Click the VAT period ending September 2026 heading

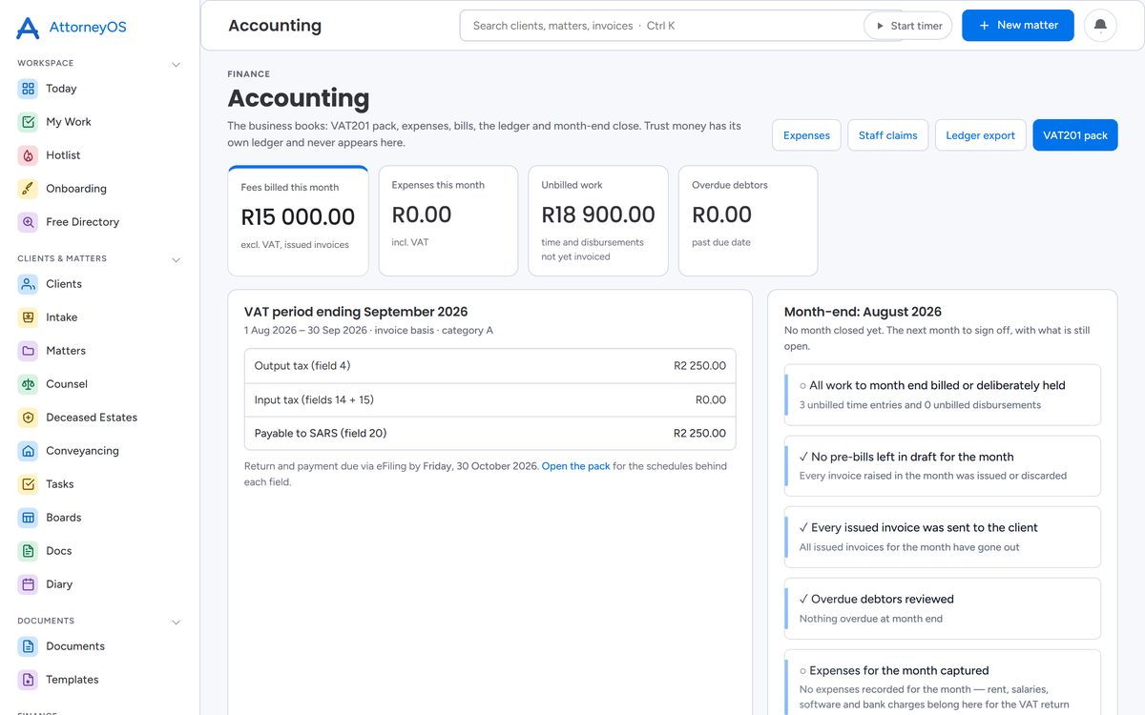pyautogui.click(x=356, y=312)
